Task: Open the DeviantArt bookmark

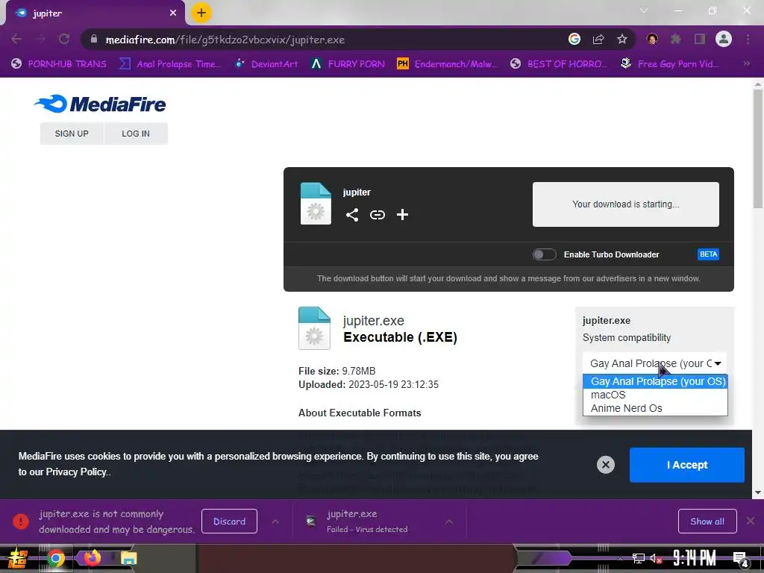Action: coord(266,64)
